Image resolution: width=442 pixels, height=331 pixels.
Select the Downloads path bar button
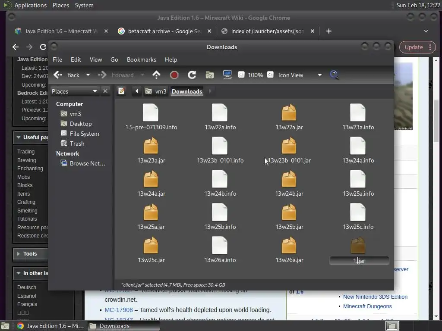point(187,91)
